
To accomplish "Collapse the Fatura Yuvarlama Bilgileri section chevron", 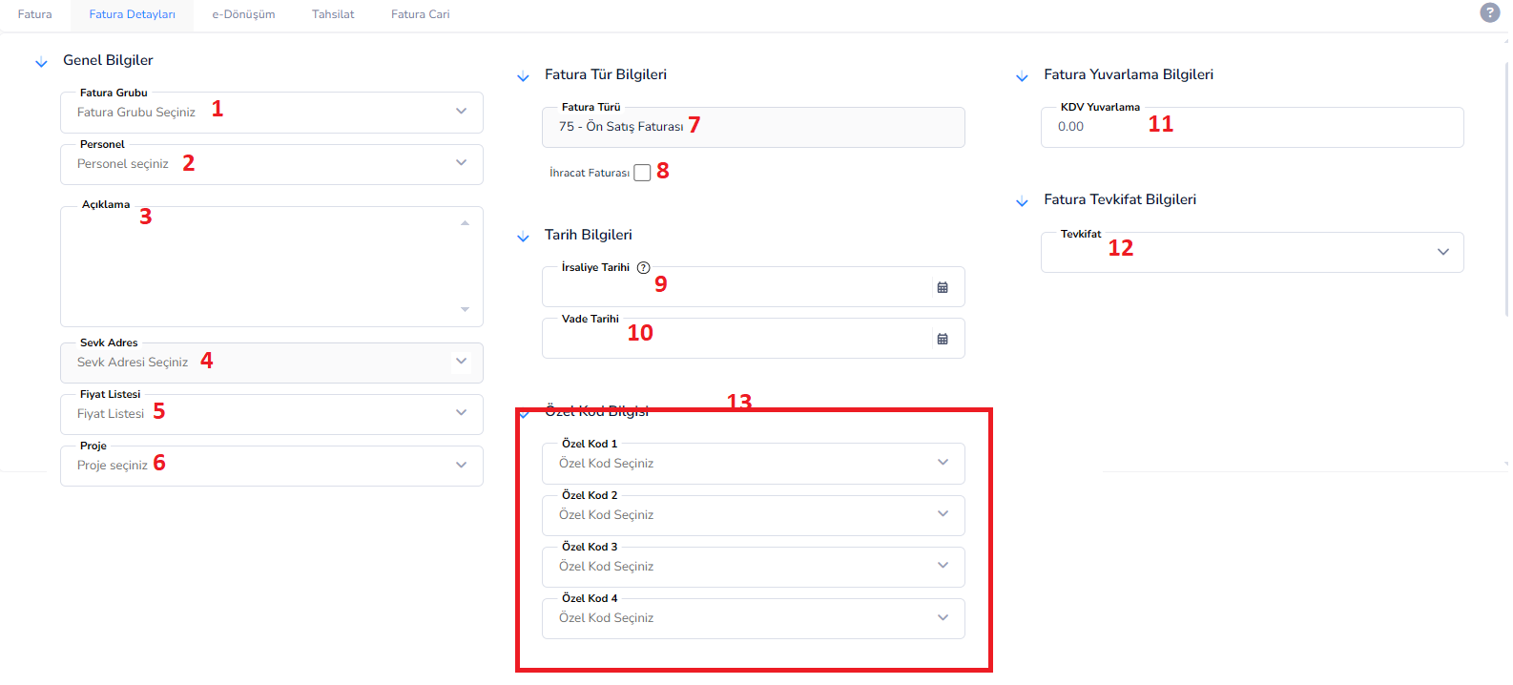I will [x=1022, y=77].
